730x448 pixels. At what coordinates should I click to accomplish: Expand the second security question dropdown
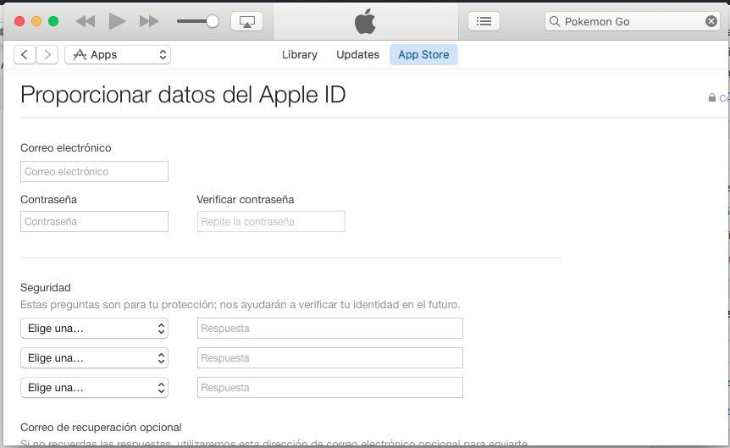coord(94,358)
